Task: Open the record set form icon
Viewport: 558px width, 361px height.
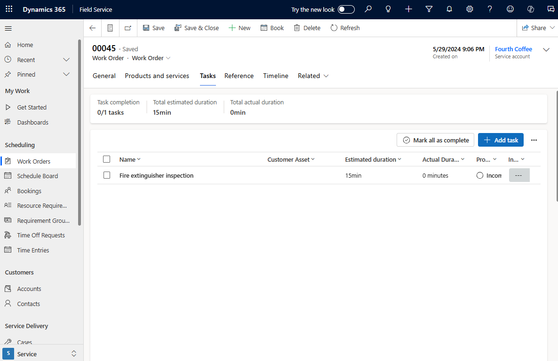Action: click(x=110, y=28)
